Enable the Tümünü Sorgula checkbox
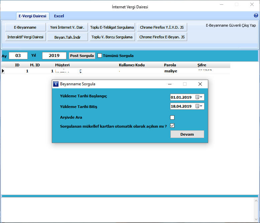This screenshot has width=260, height=223. pos(100,56)
